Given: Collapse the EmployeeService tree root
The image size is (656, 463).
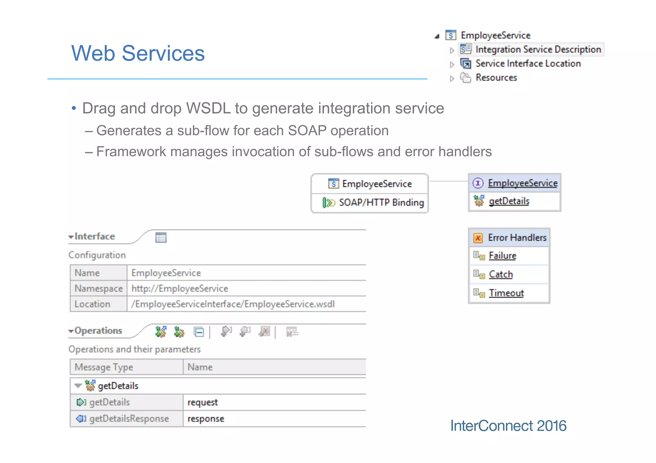Looking at the screenshot, I should (437, 36).
